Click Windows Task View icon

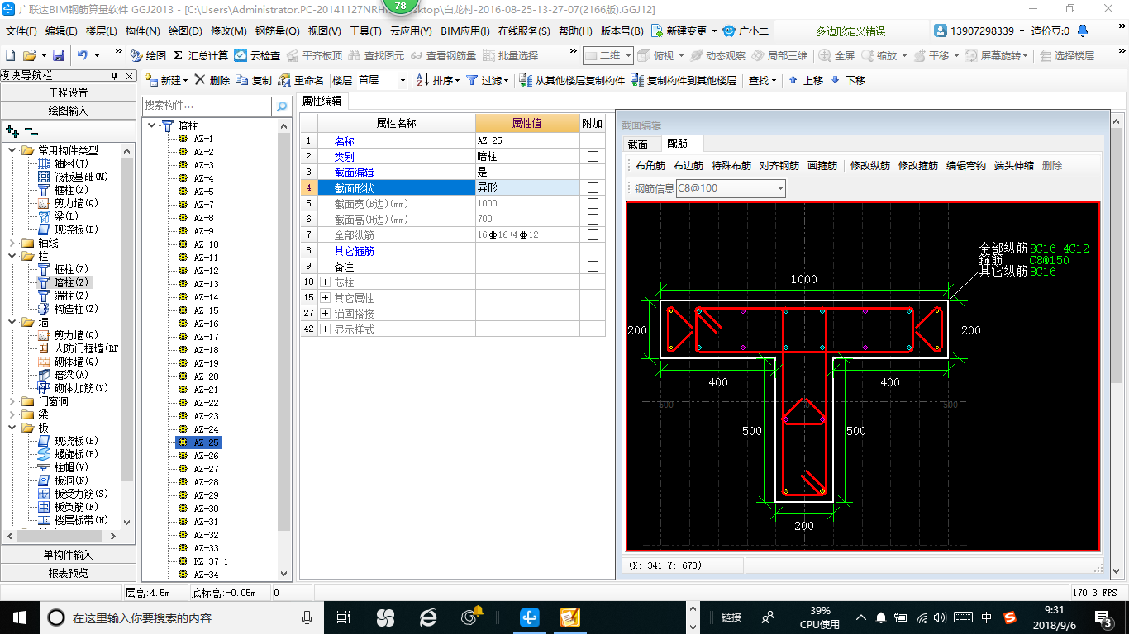(345, 617)
